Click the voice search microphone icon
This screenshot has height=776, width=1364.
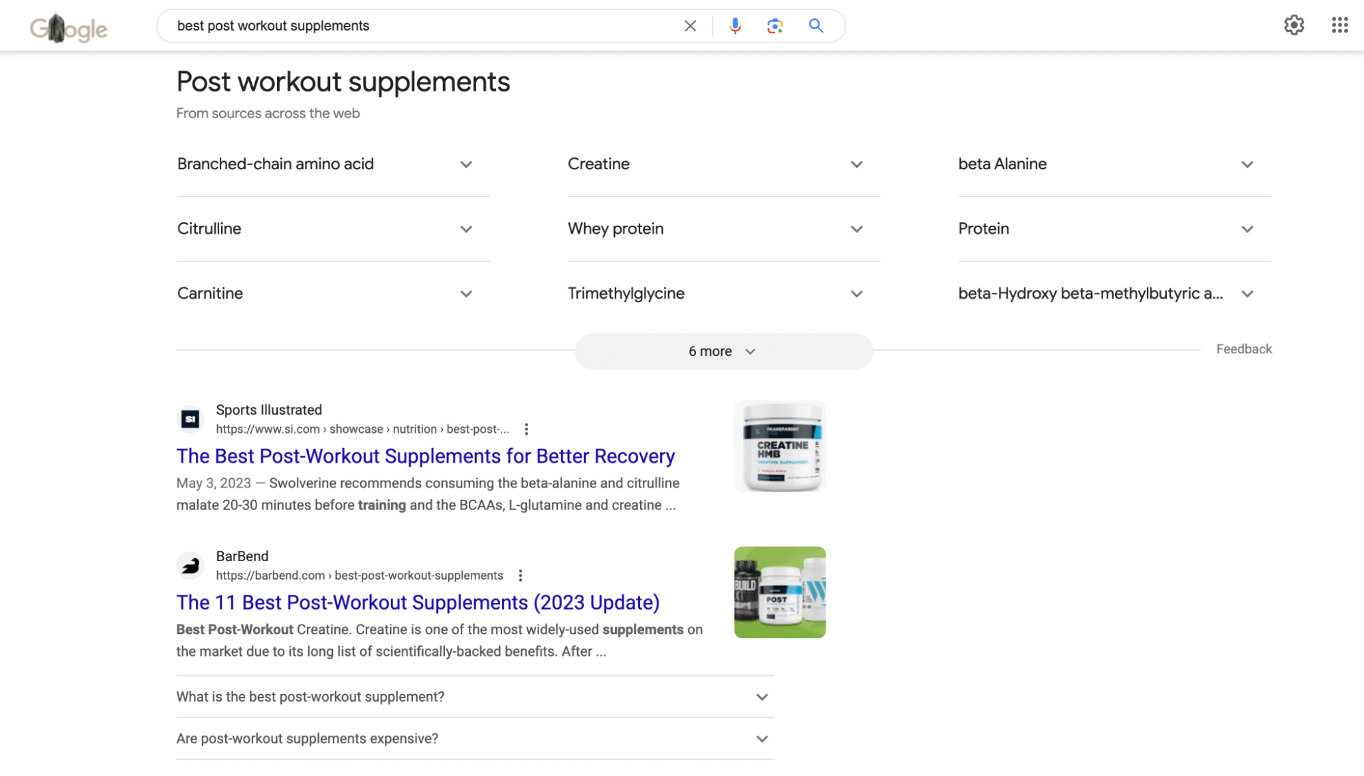click(x=735, y=26)
